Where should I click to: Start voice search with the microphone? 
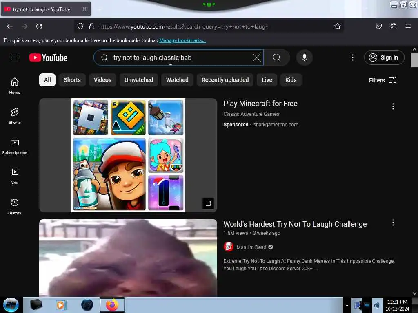tap(305, 57)
